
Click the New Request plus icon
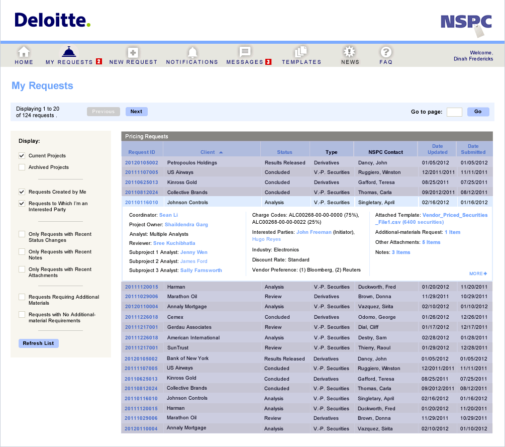[x=133, y=52]
